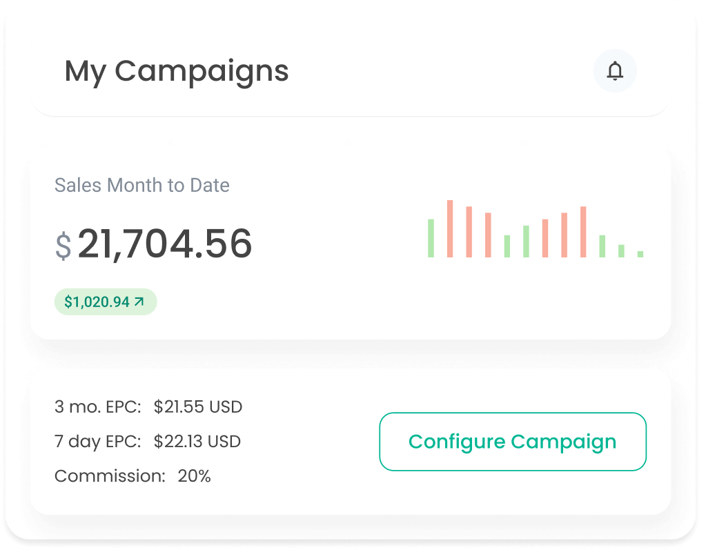Click the Commission label

(x=110, y=476)
